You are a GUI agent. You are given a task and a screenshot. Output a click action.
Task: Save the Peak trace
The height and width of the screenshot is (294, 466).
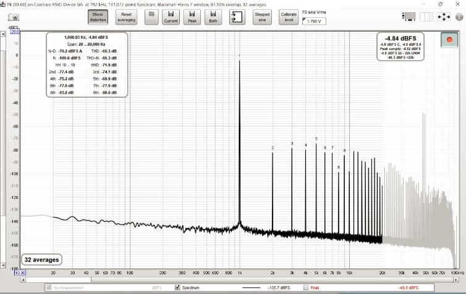pos(192,17)
